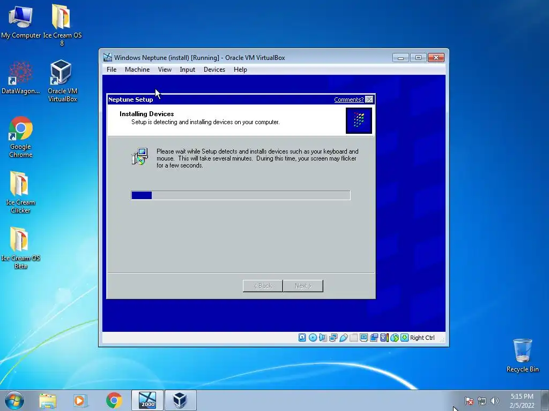Select the DataWagon desktop shortcut
The width and height of the screenshot is (549, 411).
21,78
